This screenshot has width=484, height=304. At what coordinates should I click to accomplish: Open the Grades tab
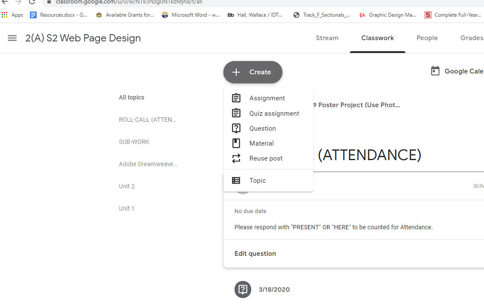(x=471, y=38)
